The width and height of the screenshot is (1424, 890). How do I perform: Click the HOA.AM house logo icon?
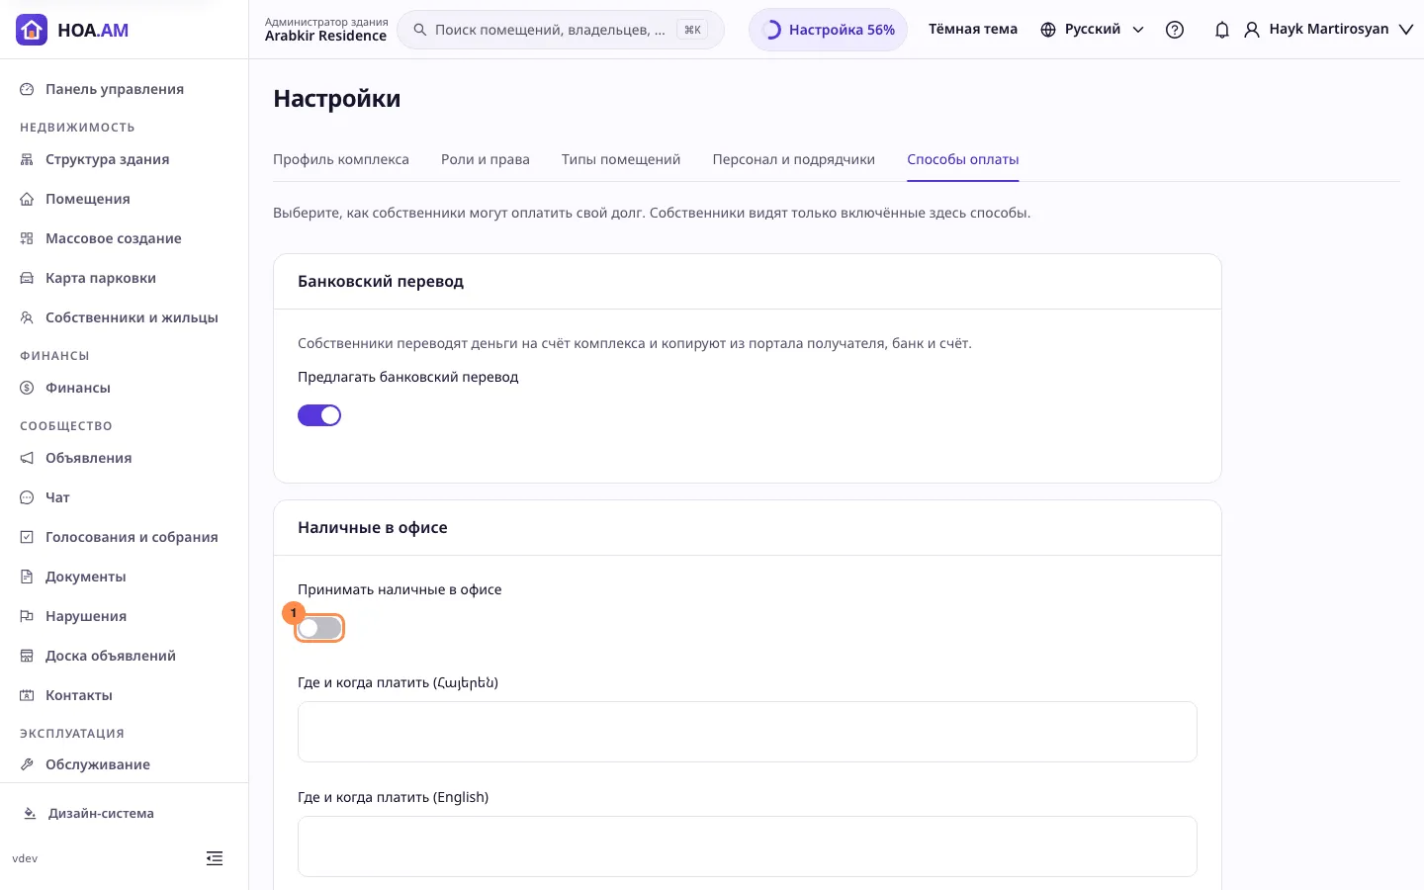(32, 30)
